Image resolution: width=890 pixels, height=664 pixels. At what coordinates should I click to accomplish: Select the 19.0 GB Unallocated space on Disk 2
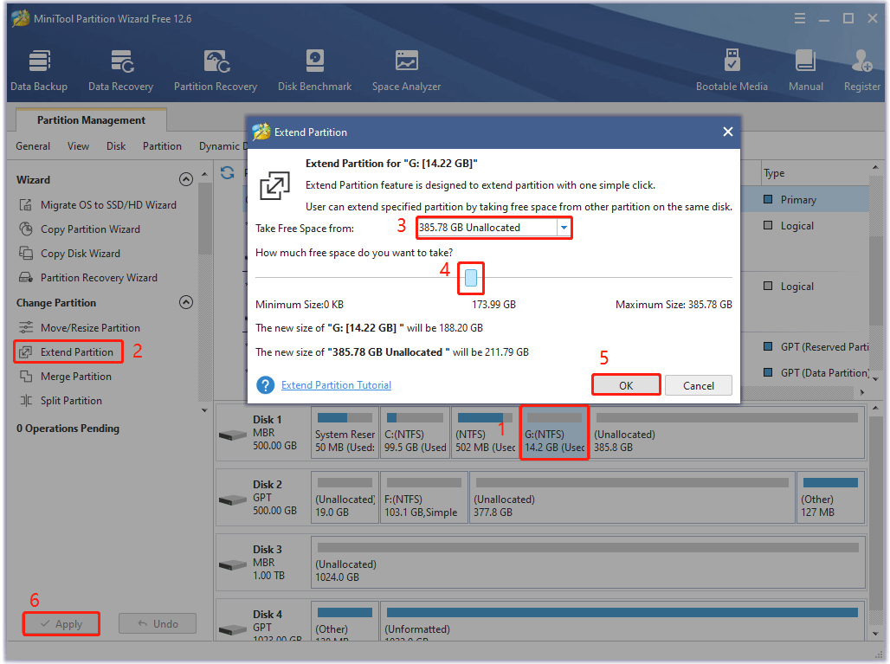(345, 497)
